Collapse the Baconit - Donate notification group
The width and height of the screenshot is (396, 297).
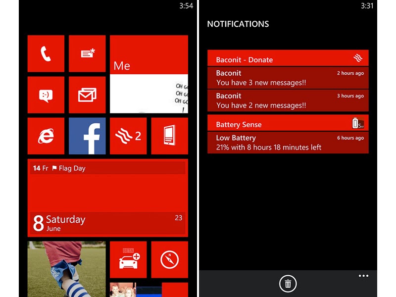coord(288,59)
